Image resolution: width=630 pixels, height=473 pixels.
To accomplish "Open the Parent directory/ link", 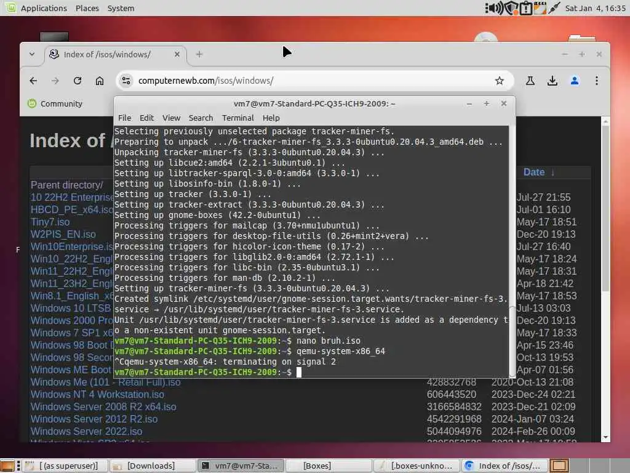I will [x=66, y=185].
